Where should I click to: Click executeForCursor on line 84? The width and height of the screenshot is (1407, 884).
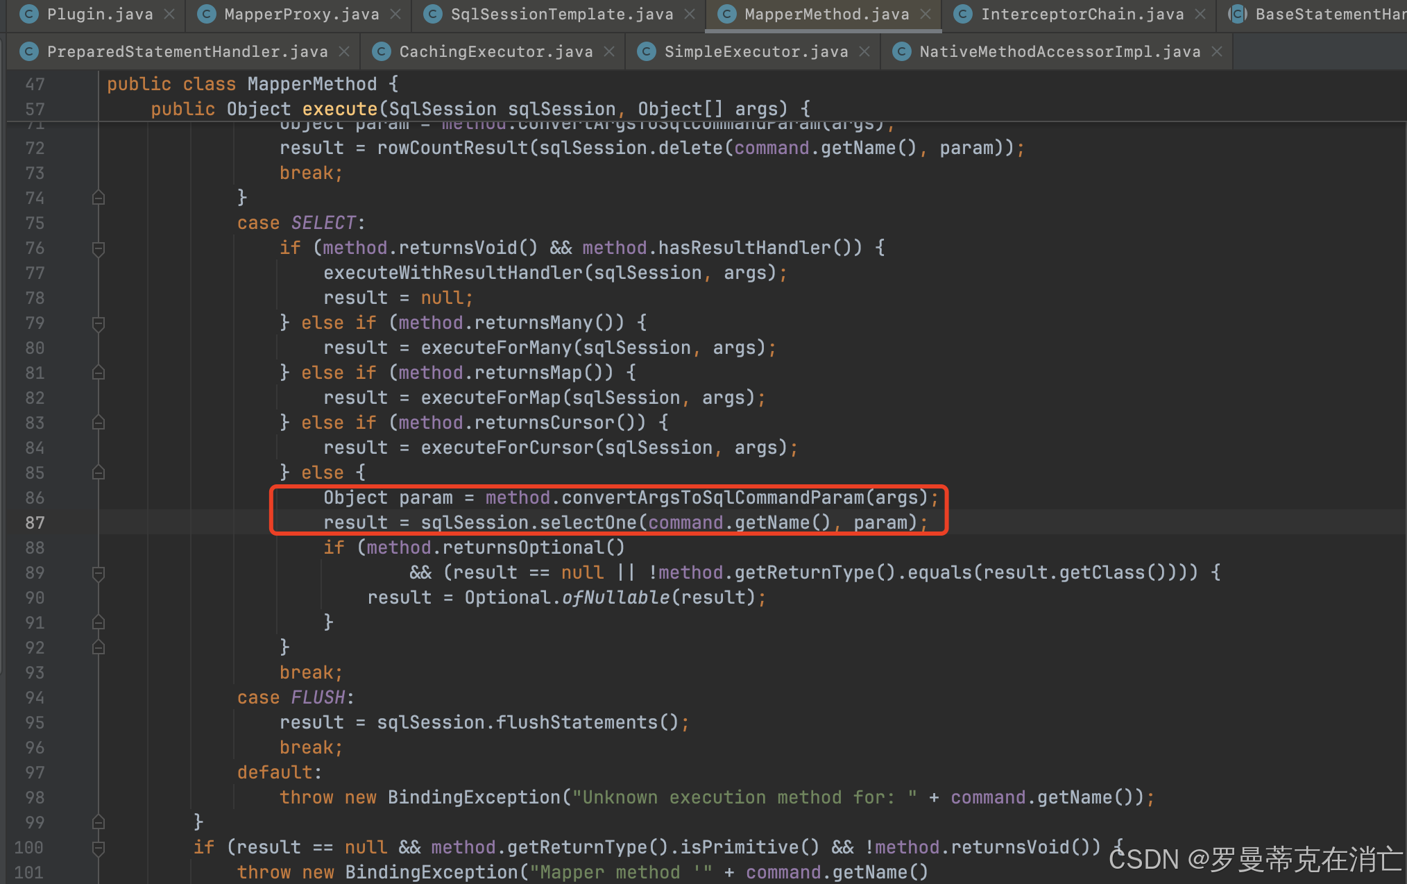[507, 448]
